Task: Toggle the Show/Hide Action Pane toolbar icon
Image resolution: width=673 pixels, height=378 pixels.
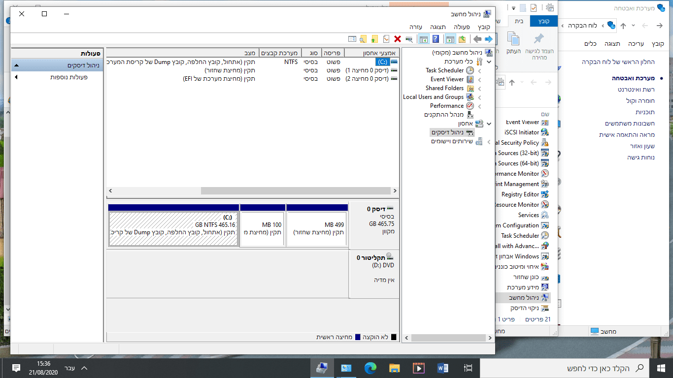Action: pyautogui.click(x=423, y=39)
